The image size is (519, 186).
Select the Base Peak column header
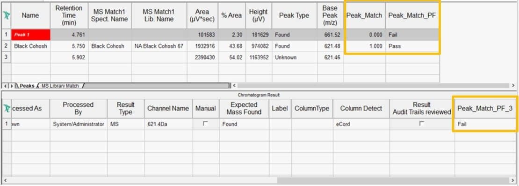tap(330, 15)
